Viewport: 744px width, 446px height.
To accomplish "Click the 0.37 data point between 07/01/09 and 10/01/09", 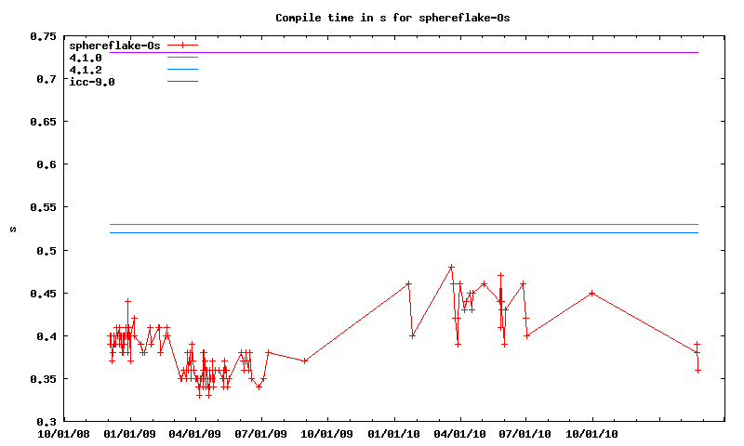I will click(305, 361).
